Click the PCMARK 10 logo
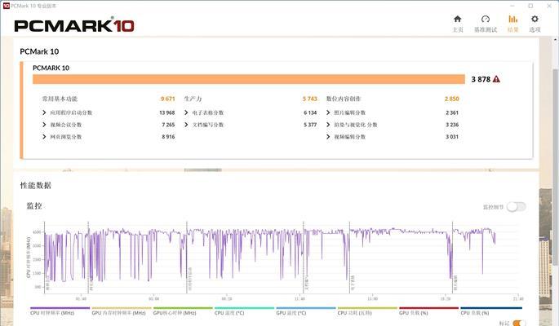 click(74, 25)
